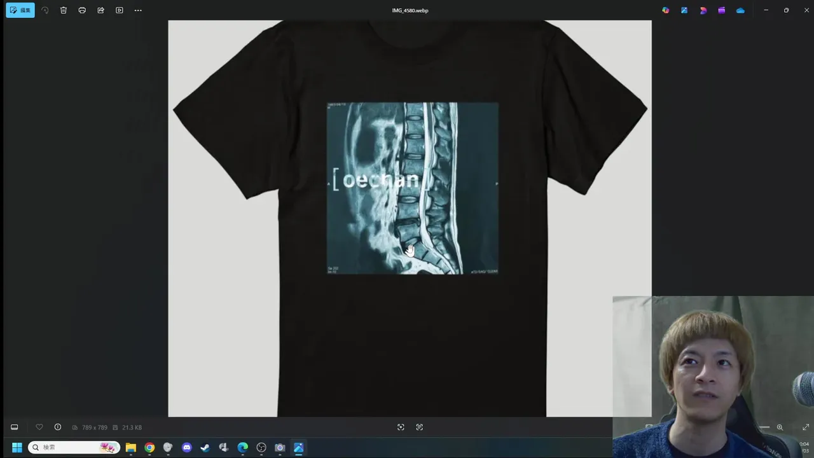Show file info with the info icon
The width and height of the screenshot is (814, 458).
point(58,427)
